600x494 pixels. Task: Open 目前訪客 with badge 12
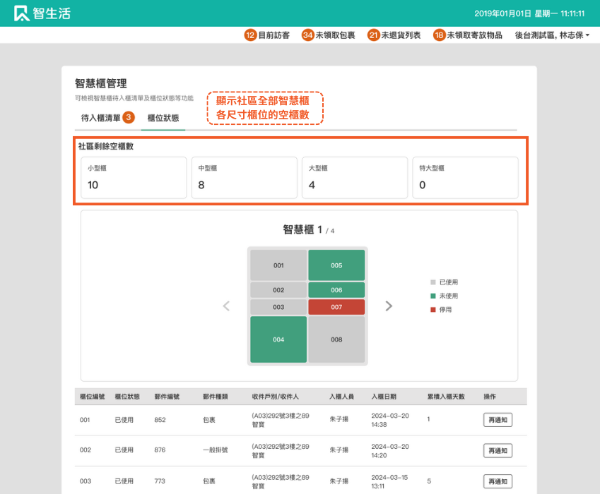tap(267, 35)
